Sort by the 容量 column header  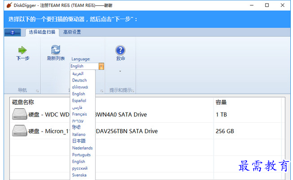[221, 102]
